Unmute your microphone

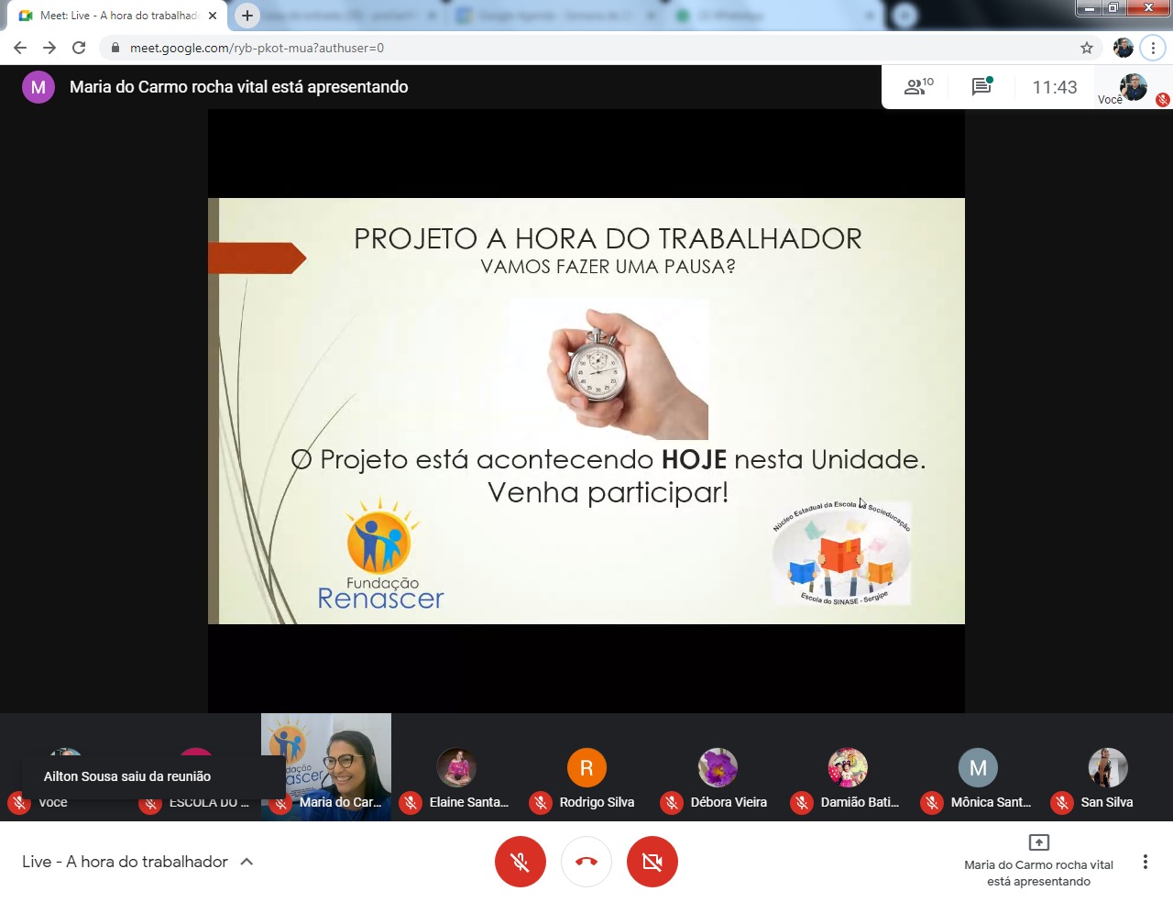click(521, 862)
